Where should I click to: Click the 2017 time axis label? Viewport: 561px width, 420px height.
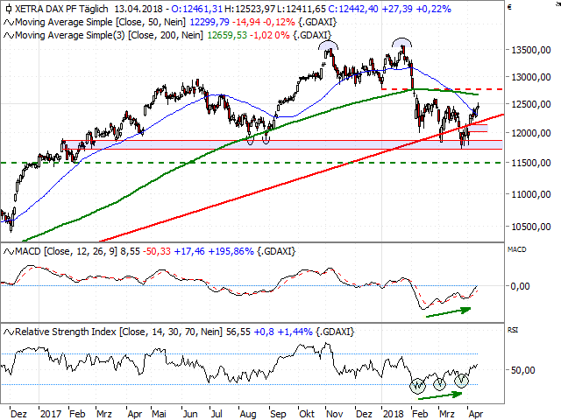tap(51, 414)
